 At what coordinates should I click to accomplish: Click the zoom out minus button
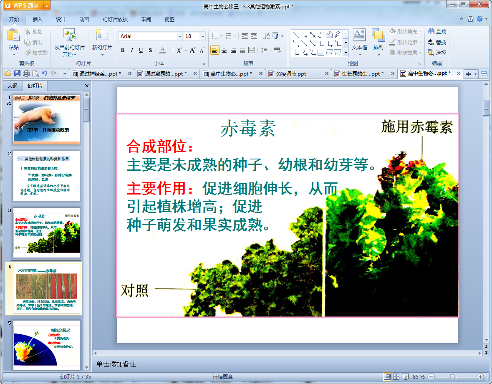click(431, 377)
